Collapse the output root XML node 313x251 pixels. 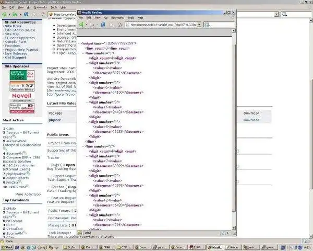click(x=79, y=43)
